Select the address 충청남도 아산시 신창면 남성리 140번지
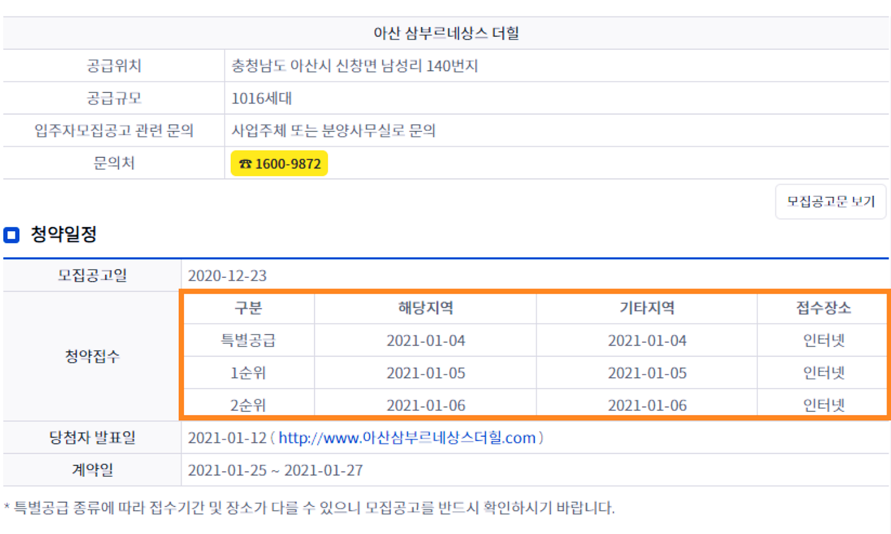891x534 pixels. (x=355, y=66)
